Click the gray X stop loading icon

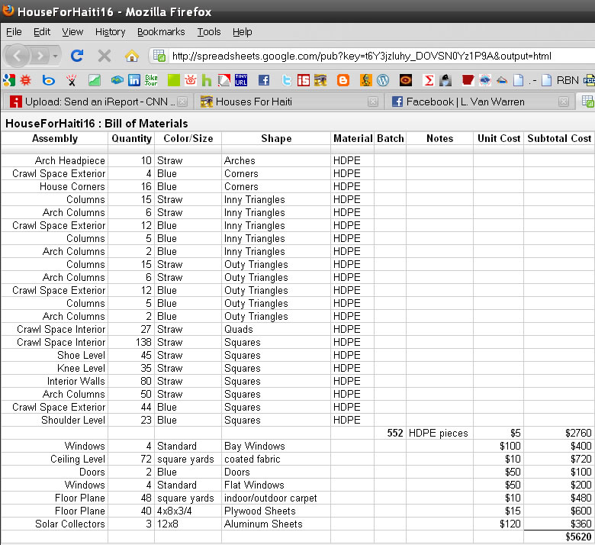pos(105,56)
